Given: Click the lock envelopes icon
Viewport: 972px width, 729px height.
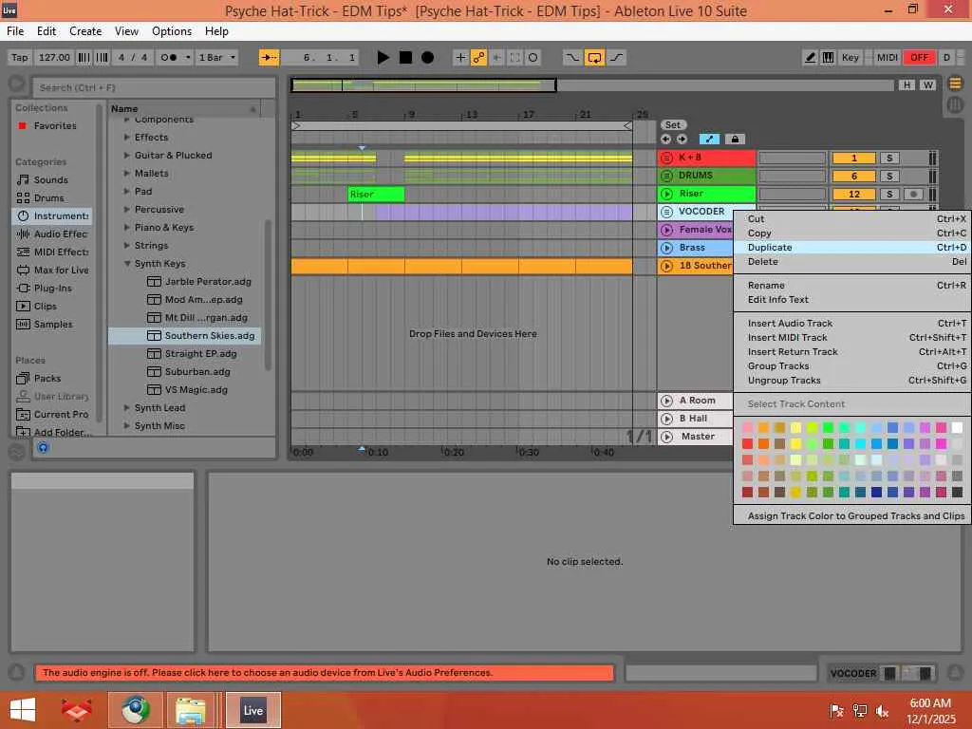Looking at the screenshot, I should tap(735, 139).
